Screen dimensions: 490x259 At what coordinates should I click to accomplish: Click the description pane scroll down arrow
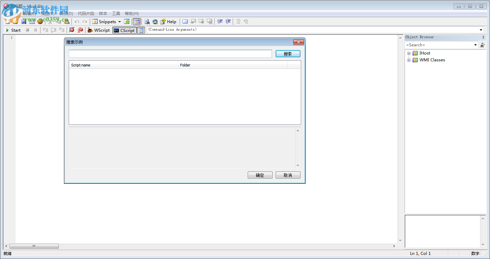tap(298, 165)
